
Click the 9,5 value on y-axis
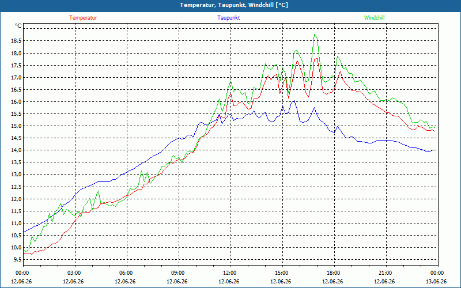(x=17, y=260)
